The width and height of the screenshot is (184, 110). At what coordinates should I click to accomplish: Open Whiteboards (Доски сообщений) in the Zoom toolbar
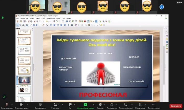(x=125, y=105)
